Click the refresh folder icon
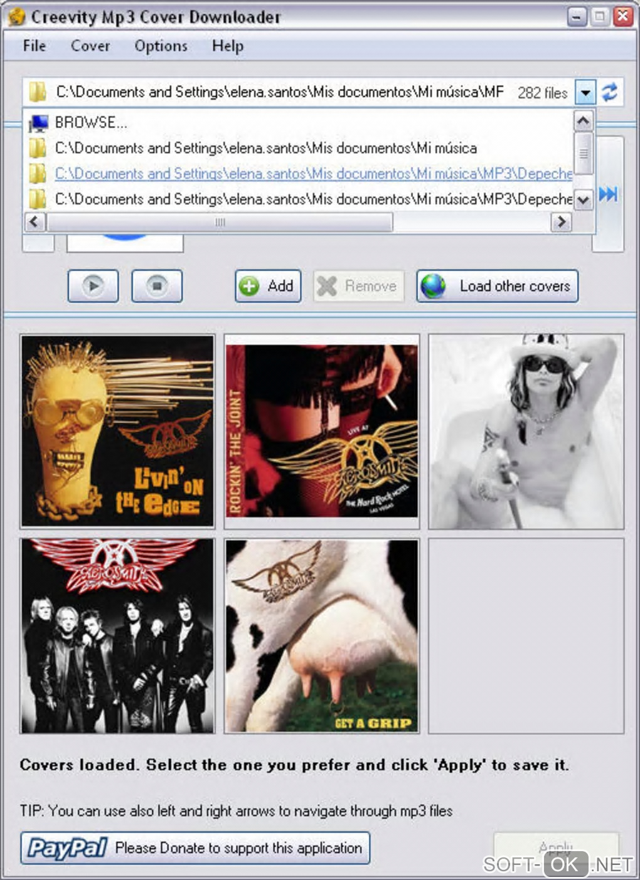The image size is (640, 880). 610,93
